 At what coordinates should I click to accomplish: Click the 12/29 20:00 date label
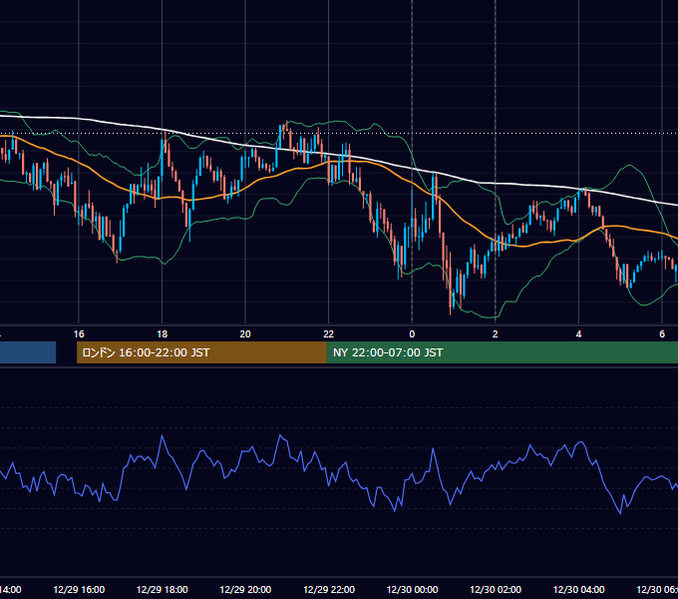point(245,590)
